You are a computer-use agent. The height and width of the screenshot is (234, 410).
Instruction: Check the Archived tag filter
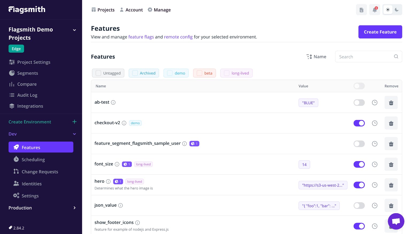pos(135,73)
